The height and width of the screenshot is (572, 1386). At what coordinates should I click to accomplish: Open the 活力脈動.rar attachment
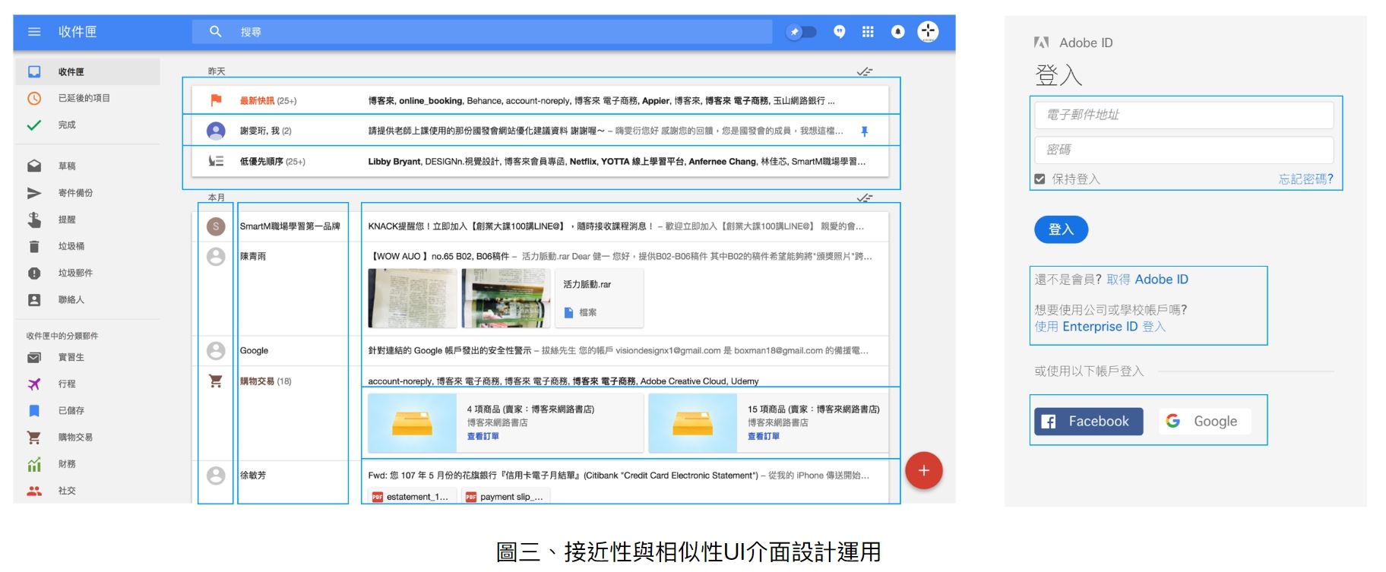(x=600, y=299)
